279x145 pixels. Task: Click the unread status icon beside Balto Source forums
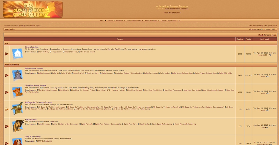click(7, 75)
